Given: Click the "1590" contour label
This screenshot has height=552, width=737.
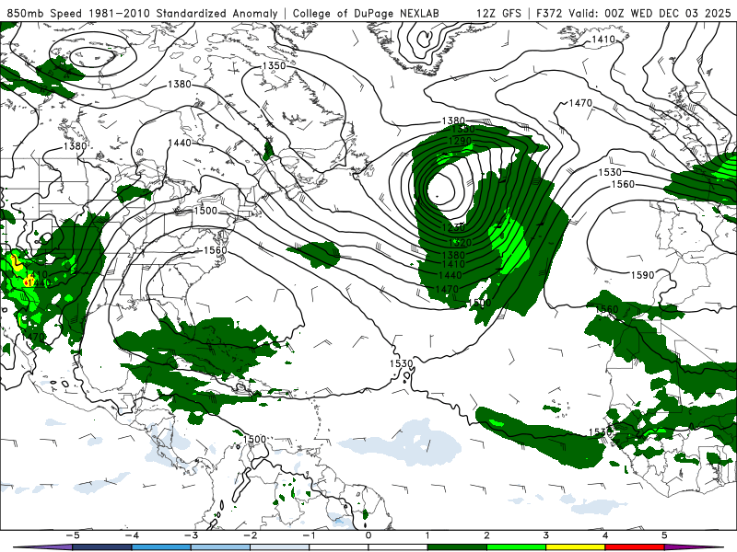Looking at the screenshot, I should click(642, 275).
